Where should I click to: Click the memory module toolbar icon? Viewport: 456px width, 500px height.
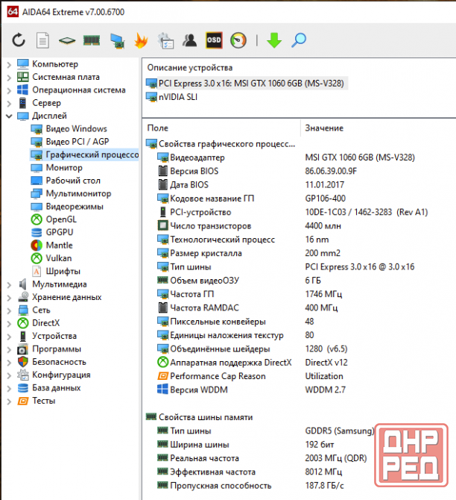(92, 40)
